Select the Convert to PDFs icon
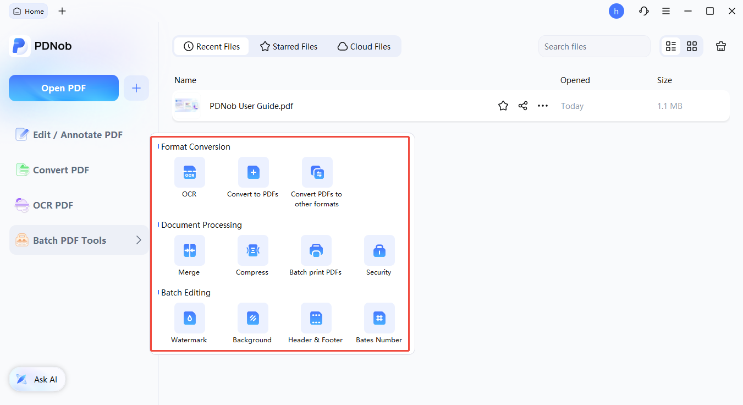 coord(253,172)
